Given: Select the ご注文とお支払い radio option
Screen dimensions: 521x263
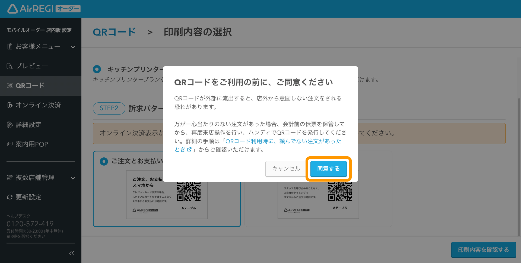Looking at the screenshot, I should coord(104,161).
